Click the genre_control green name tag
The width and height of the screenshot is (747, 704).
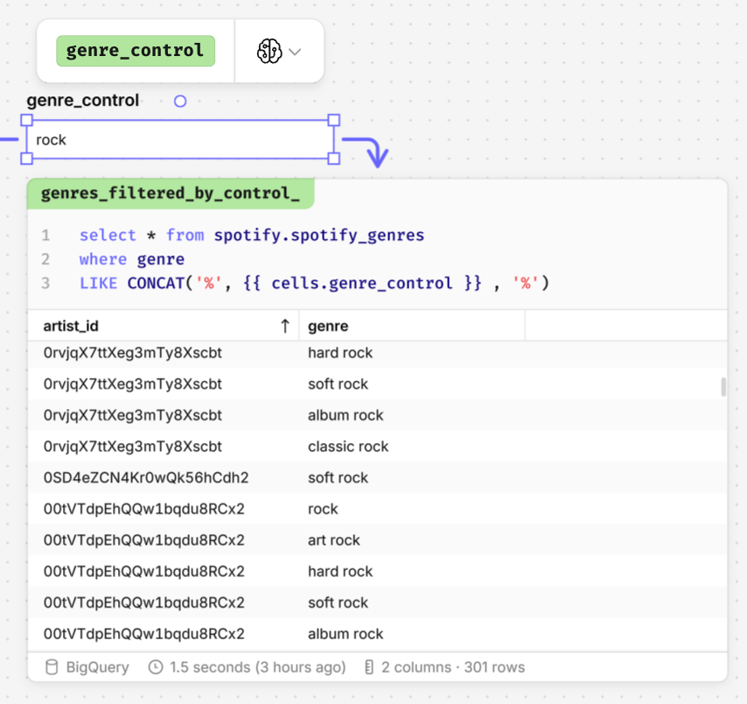click(136, 51)
